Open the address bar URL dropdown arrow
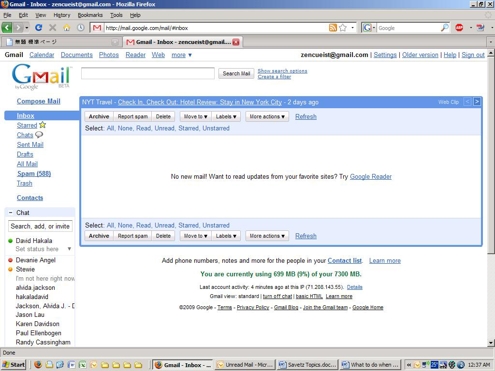495x371 pixels. pos(352,28)
